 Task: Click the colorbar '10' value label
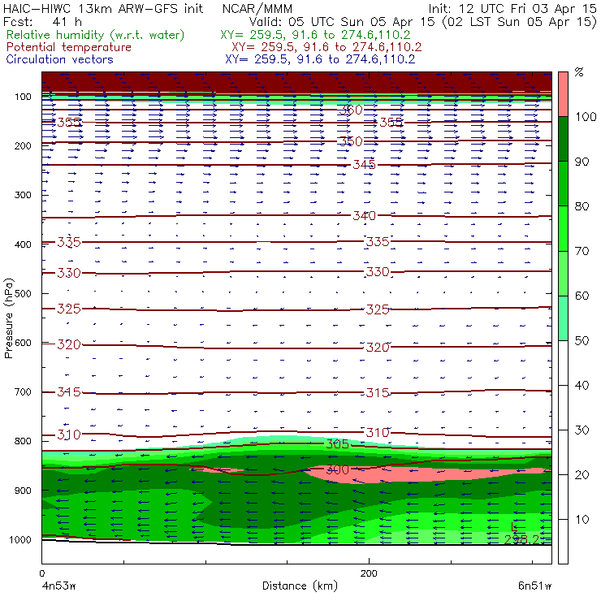click(582, 520)
